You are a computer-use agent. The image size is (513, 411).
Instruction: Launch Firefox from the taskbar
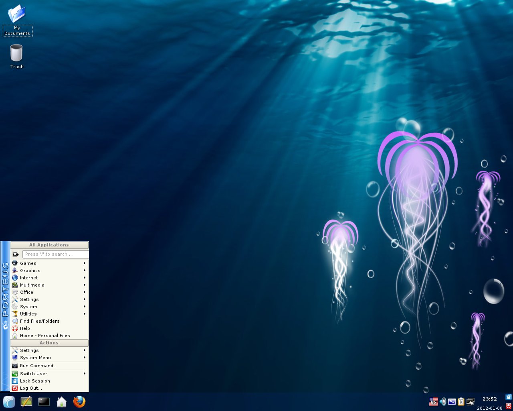(79, 402)
